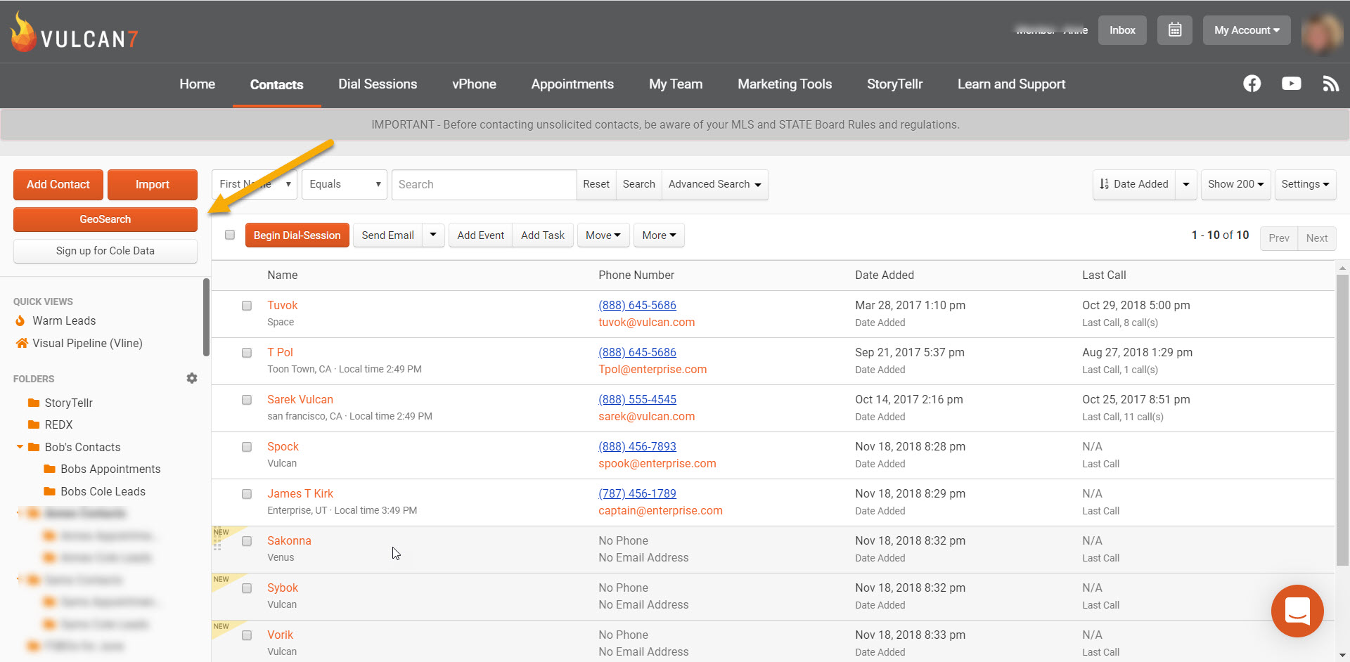Check the Sarek Vulcan contact checkbox
The height and width of the screenshot is (662, 1350).
(247, 400)
